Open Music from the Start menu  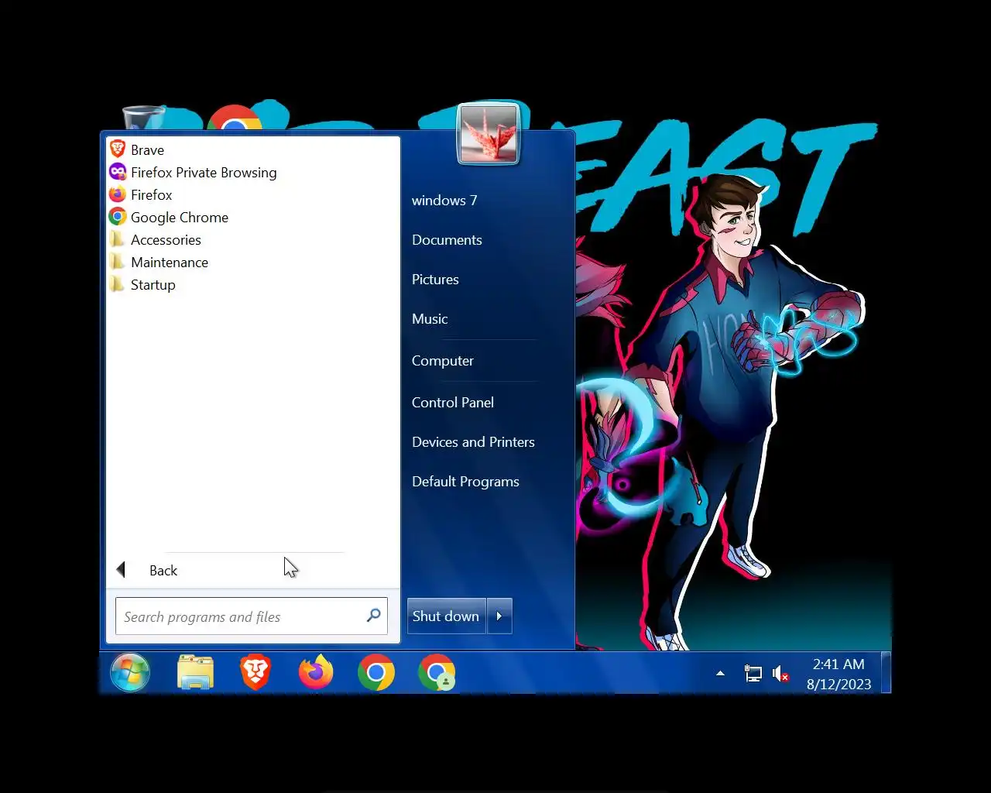[x=430, y=318]
